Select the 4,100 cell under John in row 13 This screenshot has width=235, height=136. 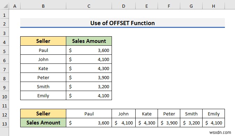point(123,123)
